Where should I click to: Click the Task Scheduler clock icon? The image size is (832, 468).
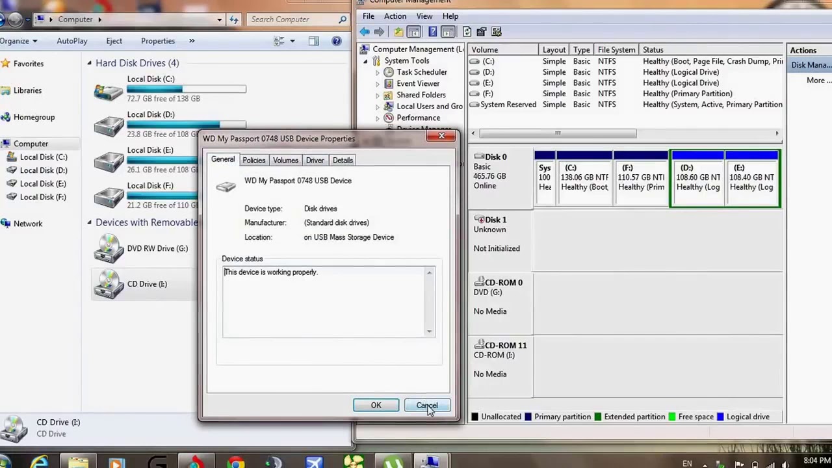click(x=389, y=72)
